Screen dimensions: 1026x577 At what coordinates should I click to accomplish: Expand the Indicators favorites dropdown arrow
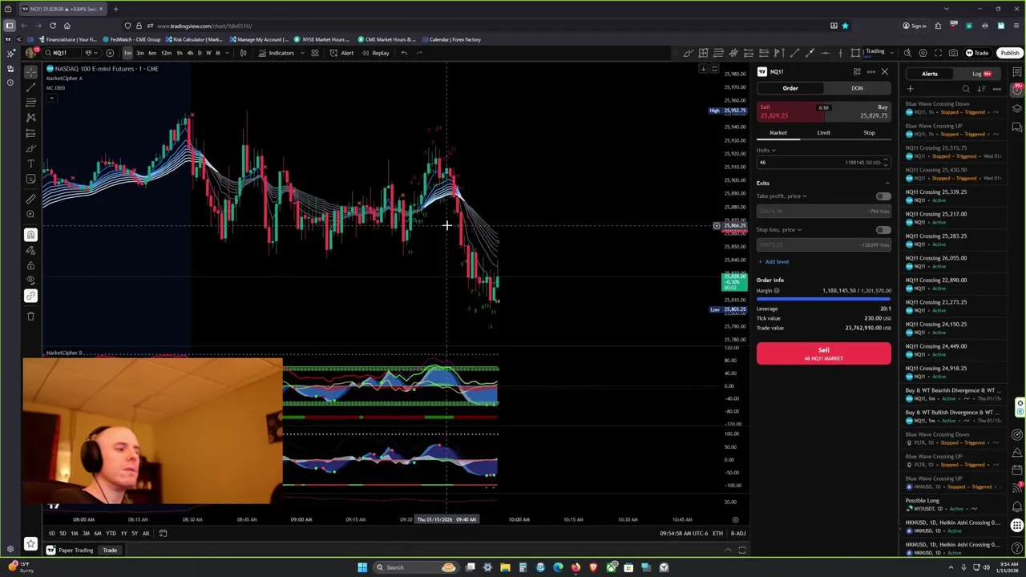[301, 53]
